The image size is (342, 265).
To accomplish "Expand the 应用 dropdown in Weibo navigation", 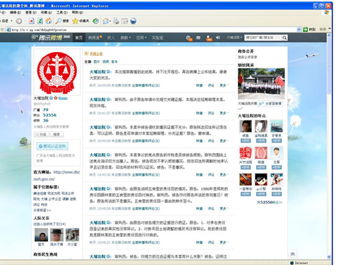I will [142, 38].
